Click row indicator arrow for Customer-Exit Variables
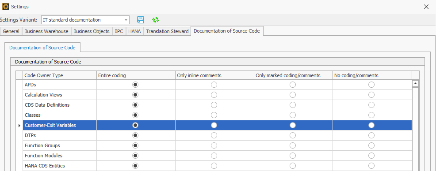 (x=19, y=126)
